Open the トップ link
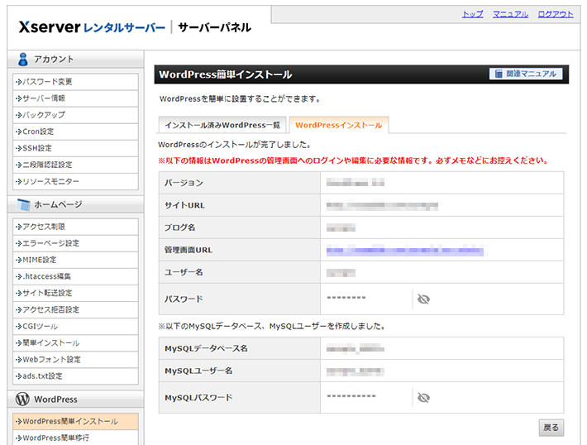Screen dimensions: 587x445 point(472,14)
